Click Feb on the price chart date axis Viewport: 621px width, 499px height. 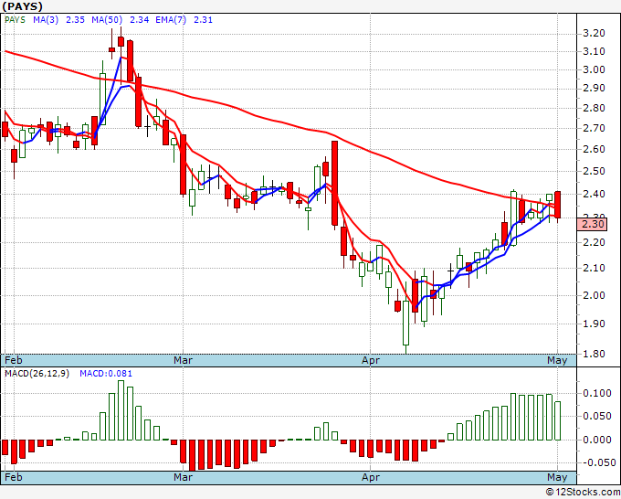pos(14,360)
